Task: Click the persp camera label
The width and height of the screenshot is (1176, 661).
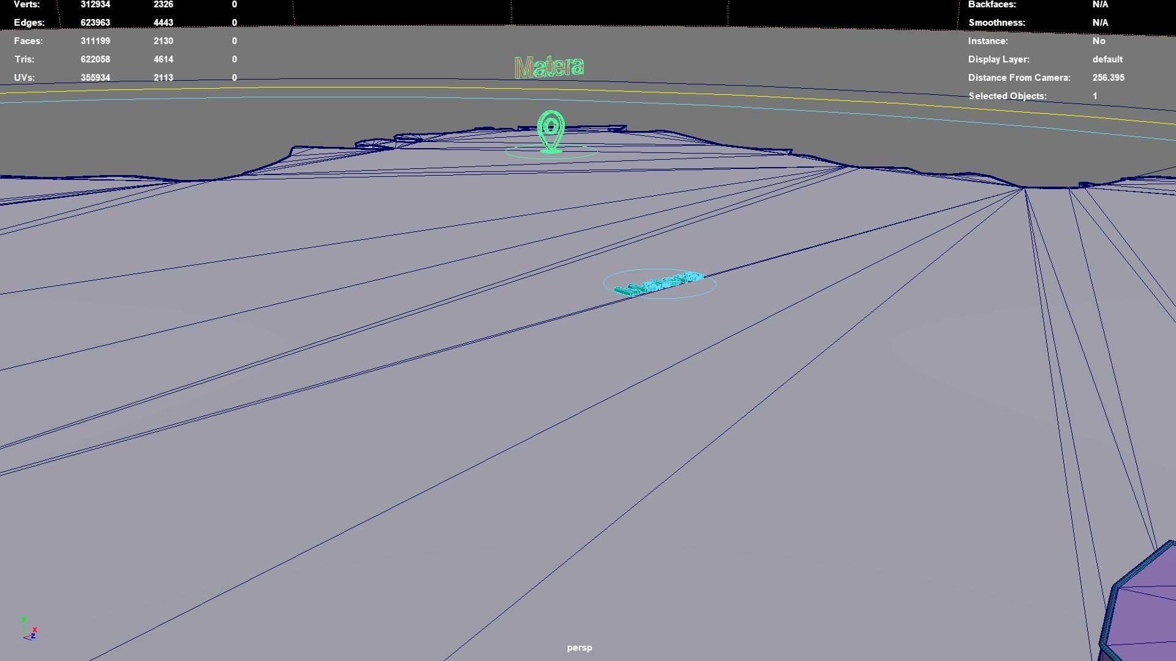Action: point(579,648)
